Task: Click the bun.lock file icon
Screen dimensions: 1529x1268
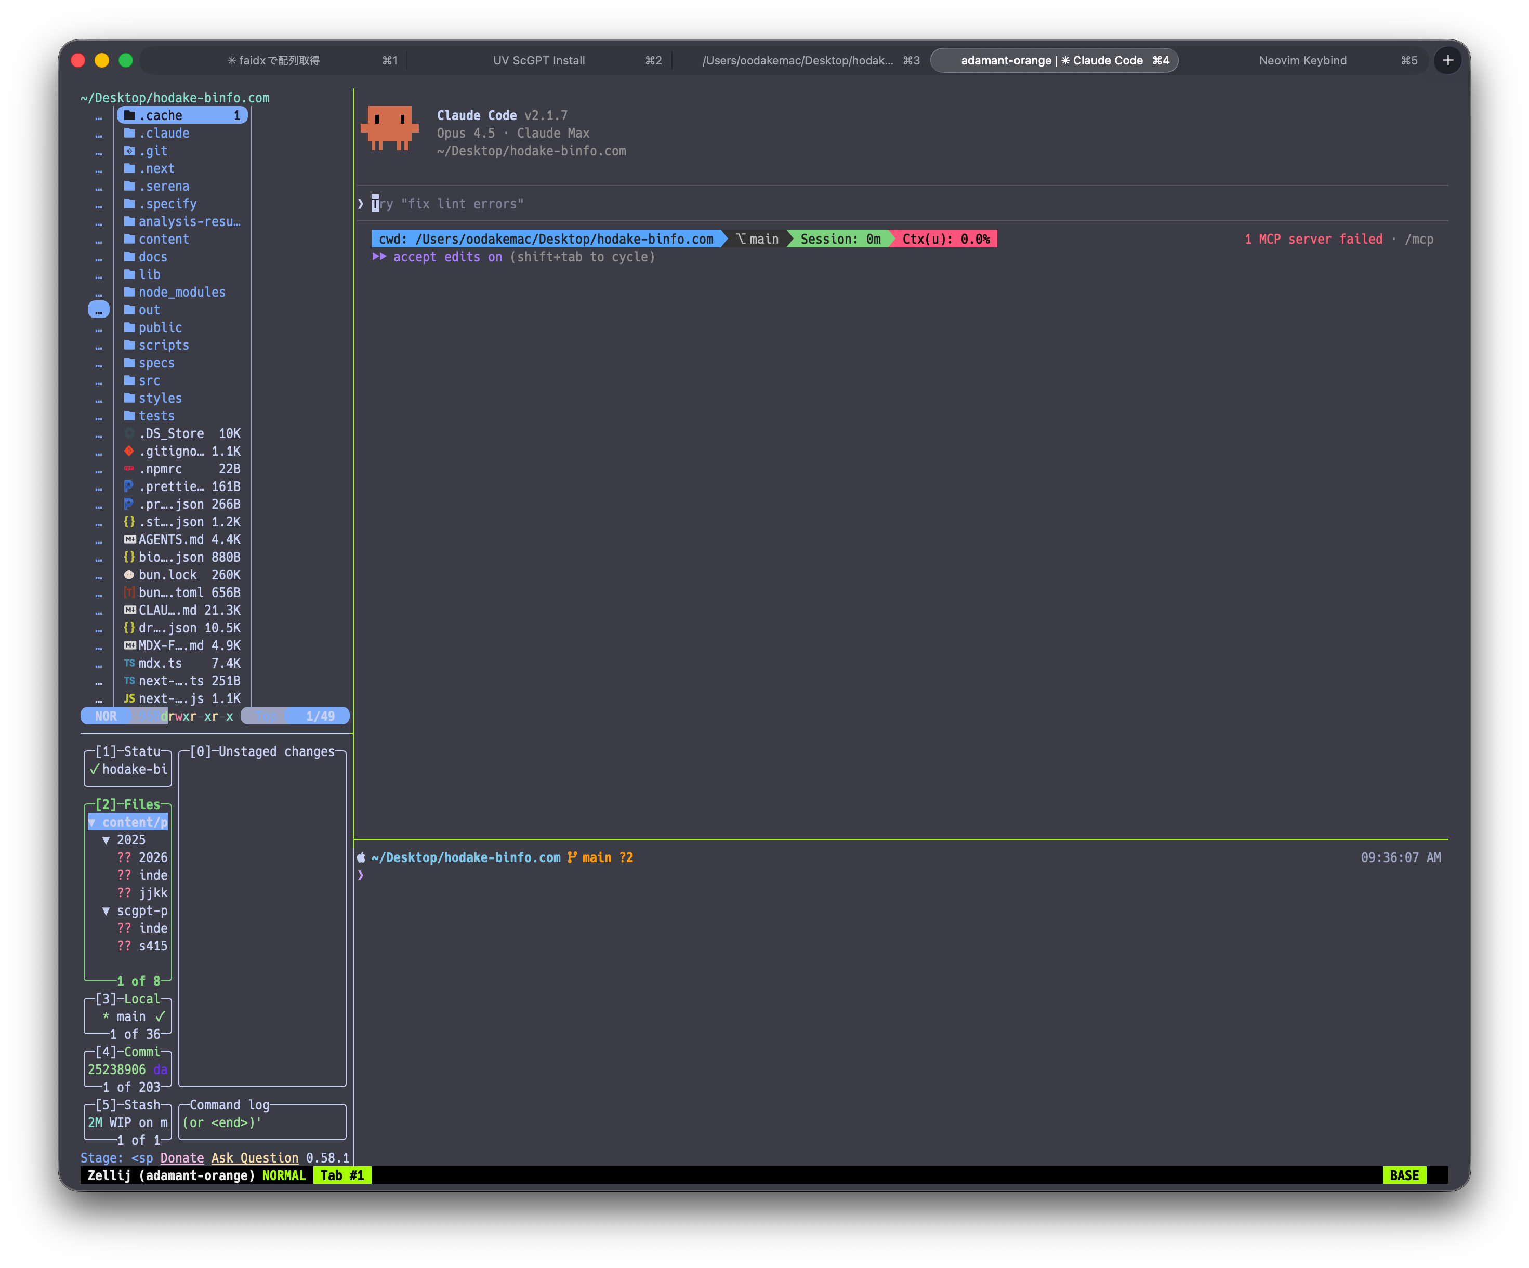Action: pyautogui.click(x=129, y=575)
